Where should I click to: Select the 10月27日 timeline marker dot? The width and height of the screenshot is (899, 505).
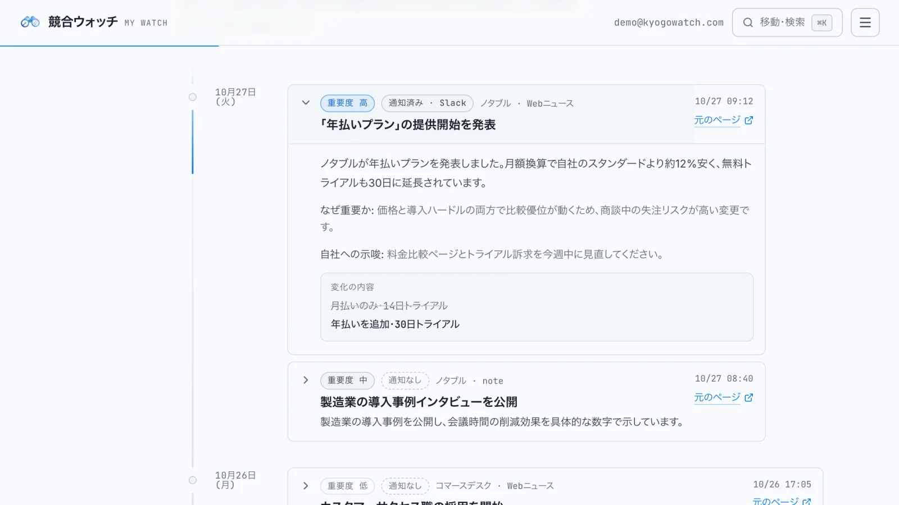point(193,97)
